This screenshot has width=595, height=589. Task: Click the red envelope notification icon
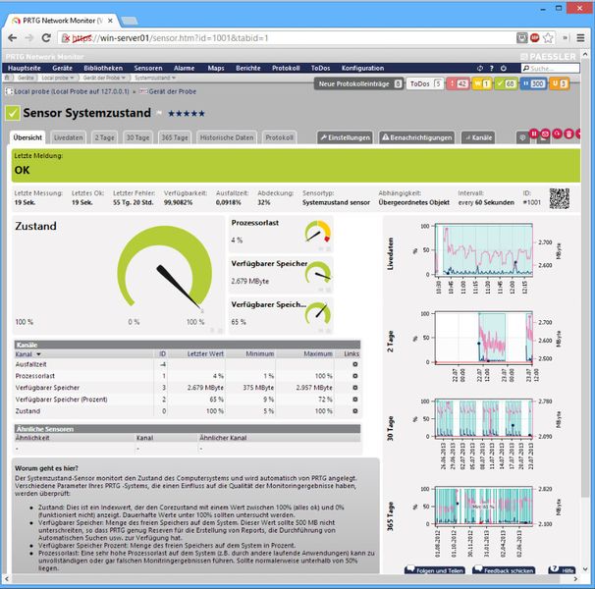point(545,134)
